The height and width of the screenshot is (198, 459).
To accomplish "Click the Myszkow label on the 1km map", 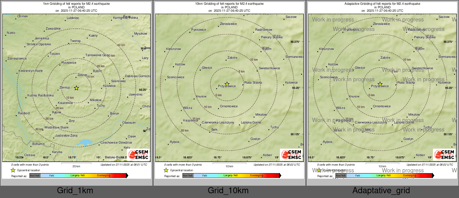I will point(141,34).
